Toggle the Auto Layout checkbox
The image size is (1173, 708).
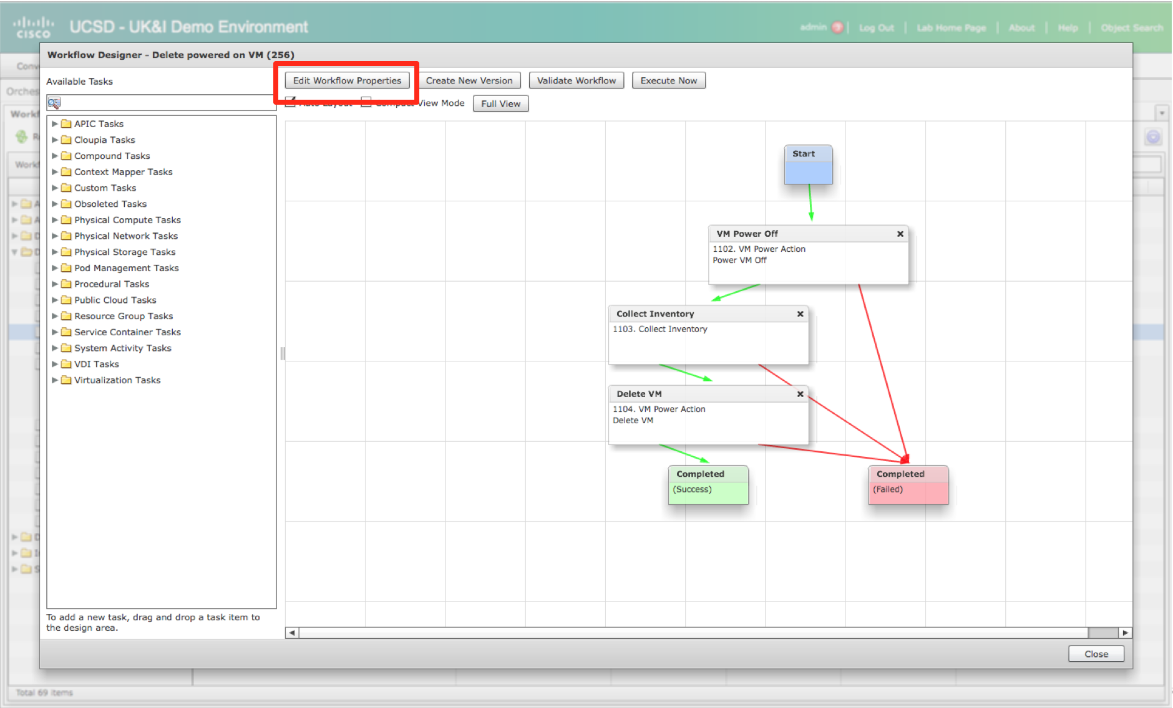(290, 102)
